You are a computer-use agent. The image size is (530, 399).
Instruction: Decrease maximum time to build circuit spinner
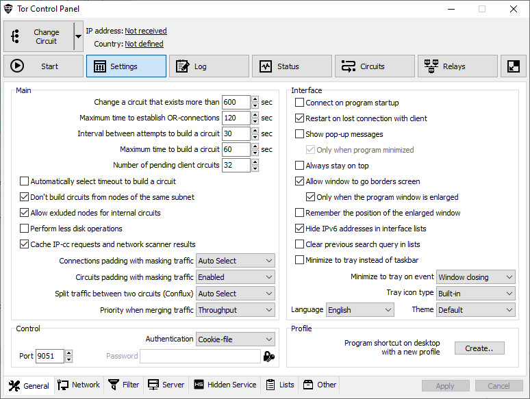tap(255, 153)
